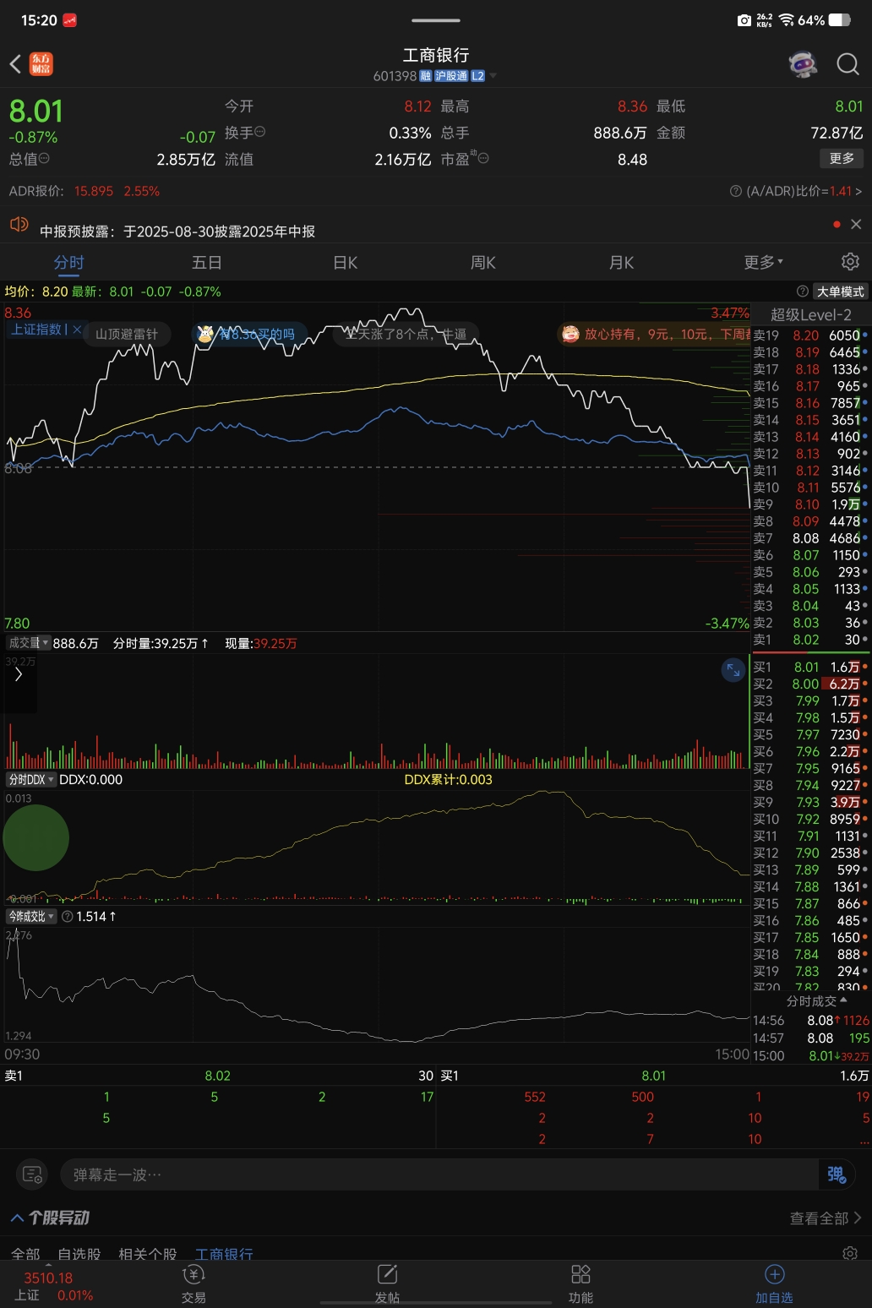Select 工商银行 tab under 个股异动
The height and width of the screenshot is (1308, 872).
pyautogui.click(x=224, y=1254)
